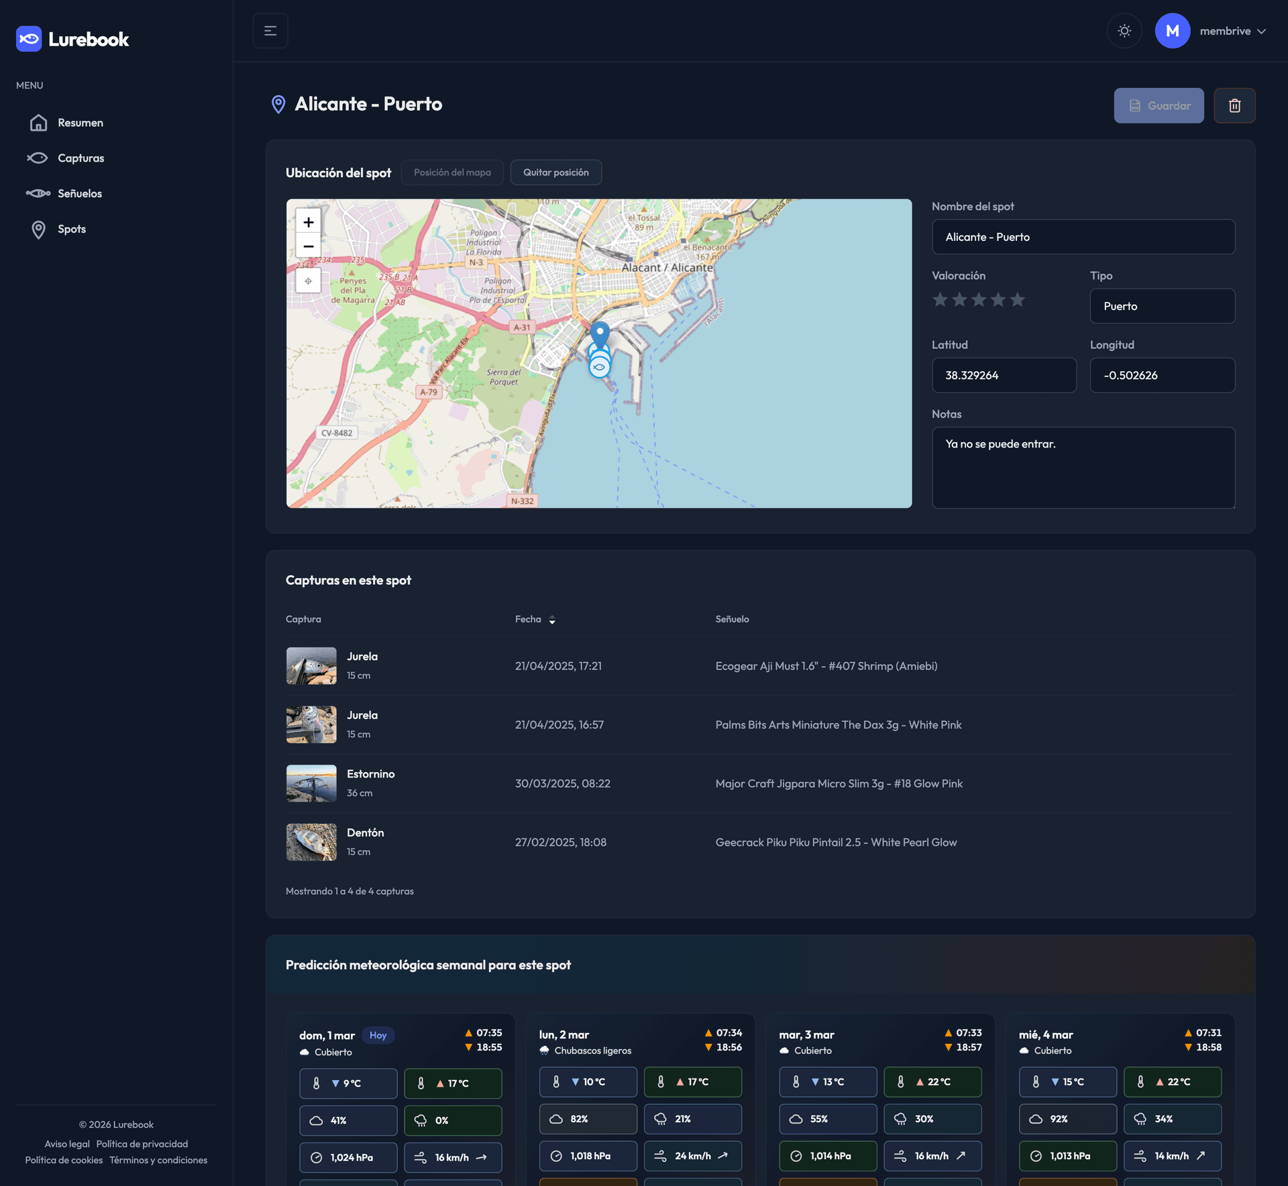Toggle the light/dark theme sun icon
1288x1186 pixels.
1124,31
